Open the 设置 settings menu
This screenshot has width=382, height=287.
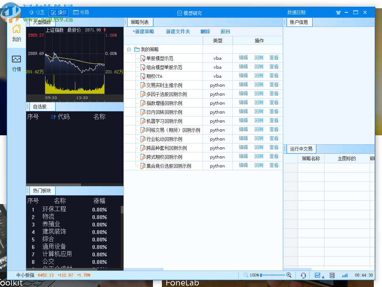tap(37, 12)
